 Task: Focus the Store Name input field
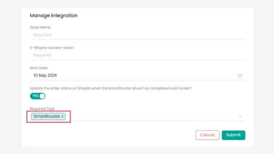click(137, 35)
